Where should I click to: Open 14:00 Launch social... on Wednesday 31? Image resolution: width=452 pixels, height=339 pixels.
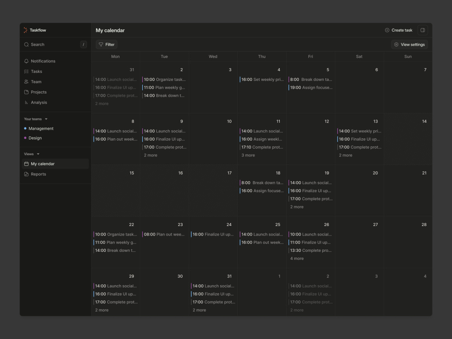pyautogui.click(x=213, y=286)
